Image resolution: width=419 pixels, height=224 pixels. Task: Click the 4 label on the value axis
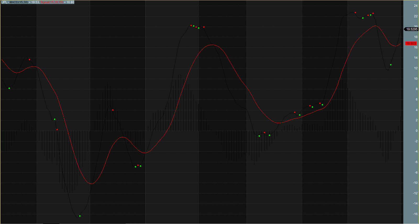tap(416, 110)
